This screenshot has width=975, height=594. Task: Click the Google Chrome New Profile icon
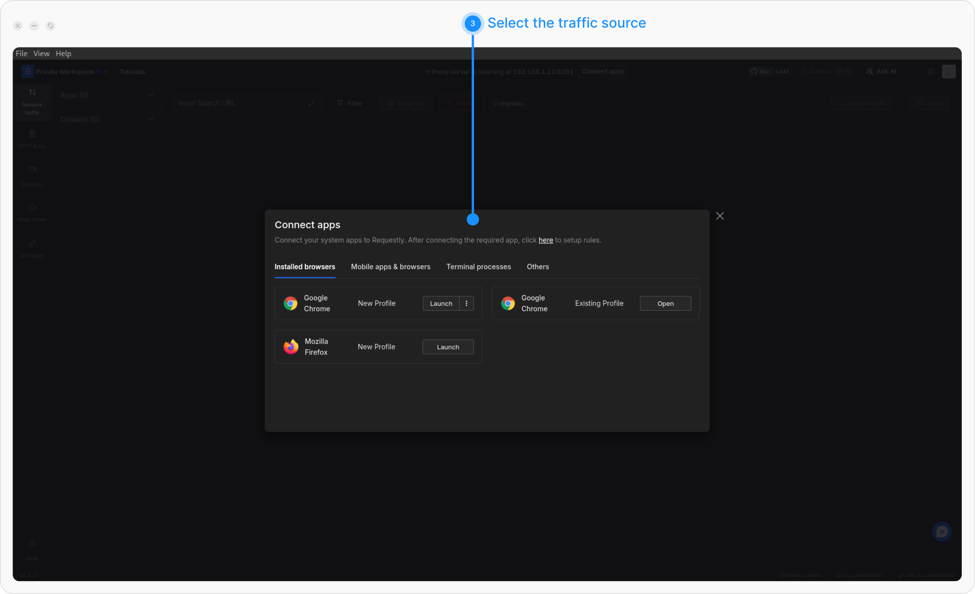pyautogui.click(x=290, y=304)
